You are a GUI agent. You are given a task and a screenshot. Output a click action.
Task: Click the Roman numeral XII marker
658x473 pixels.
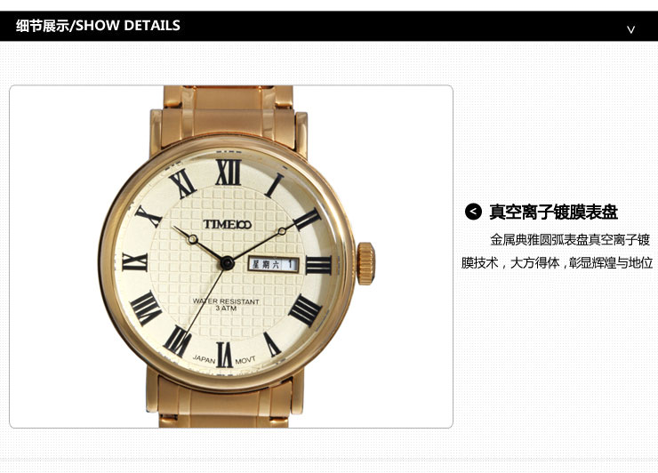(x=229, y=172)
